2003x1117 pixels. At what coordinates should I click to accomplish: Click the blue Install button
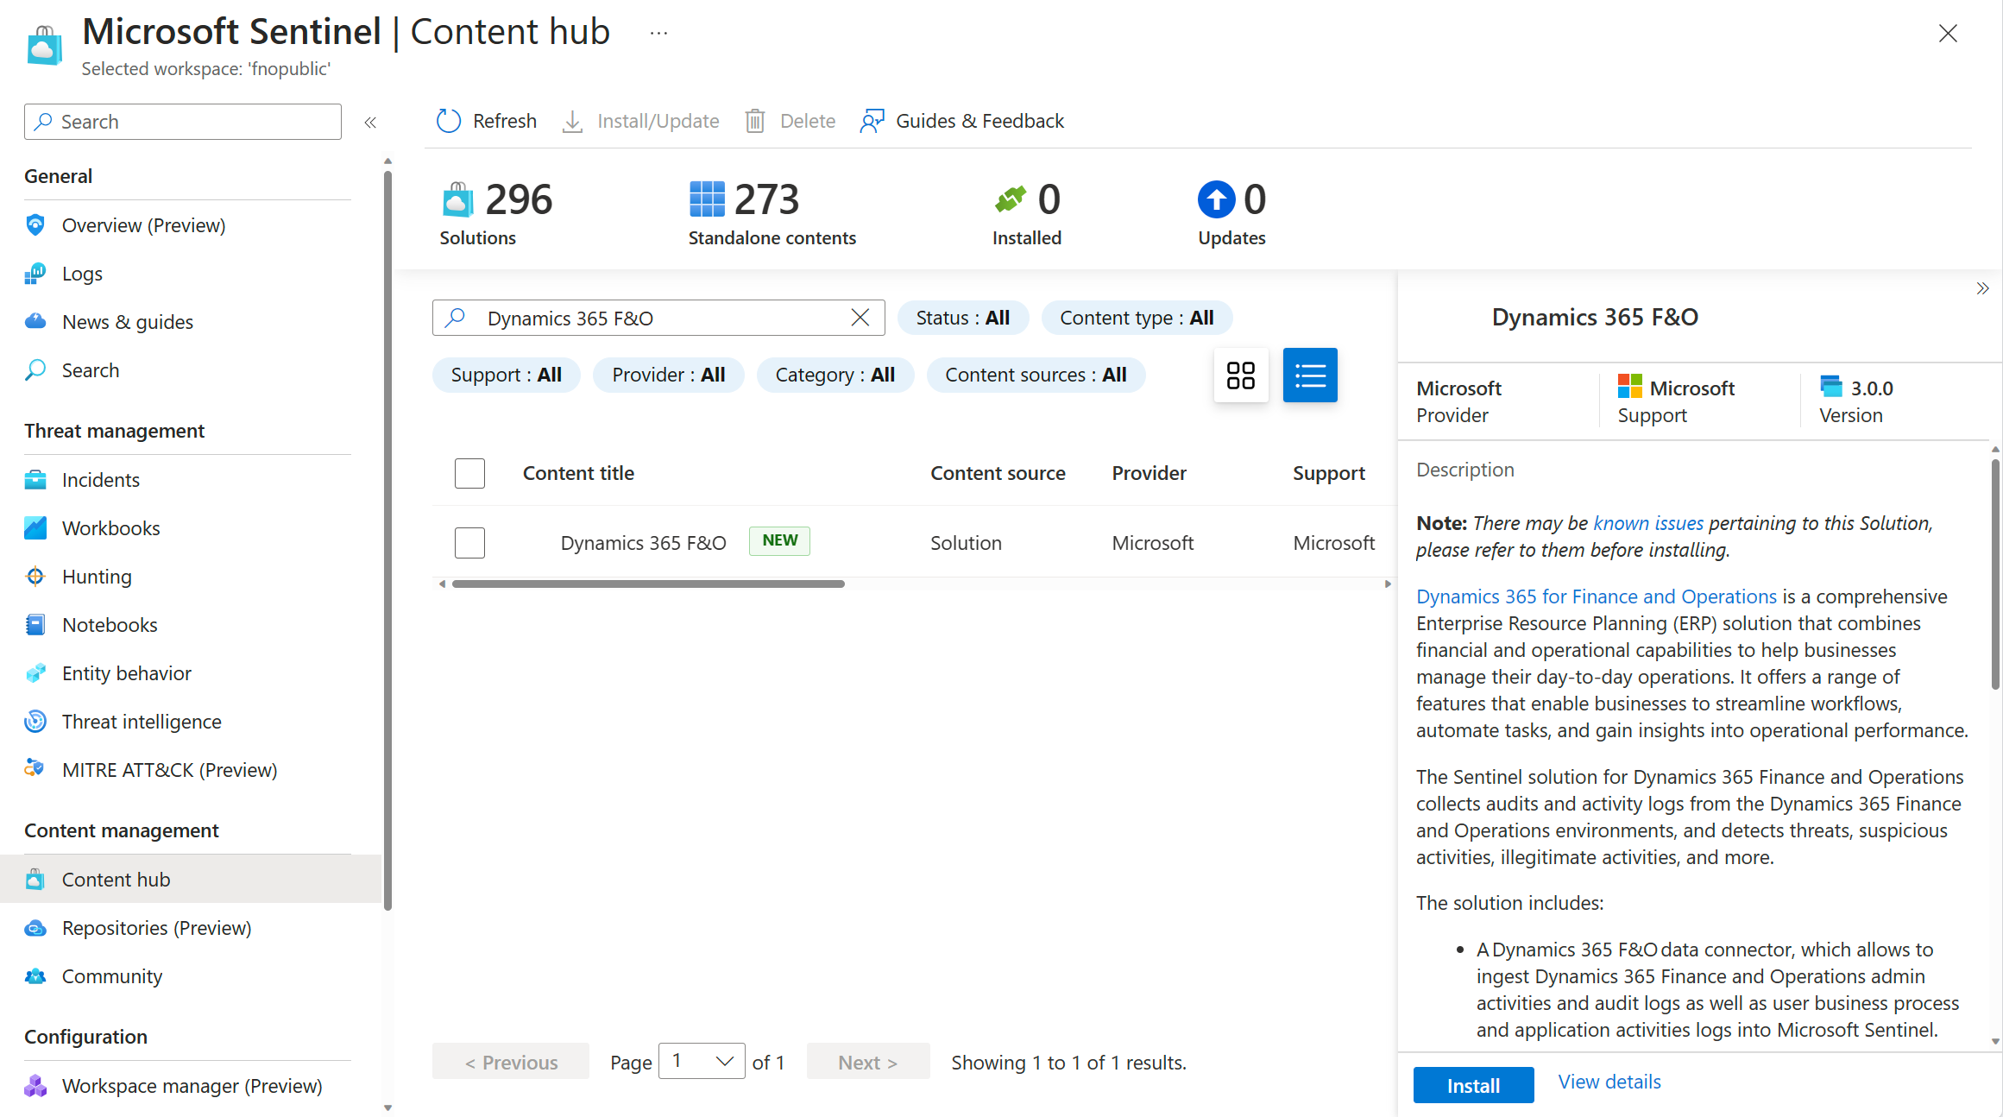pos(1472,1085)
